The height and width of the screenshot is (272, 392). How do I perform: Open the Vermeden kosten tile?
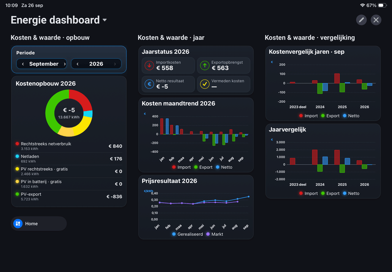click(224, 84)
